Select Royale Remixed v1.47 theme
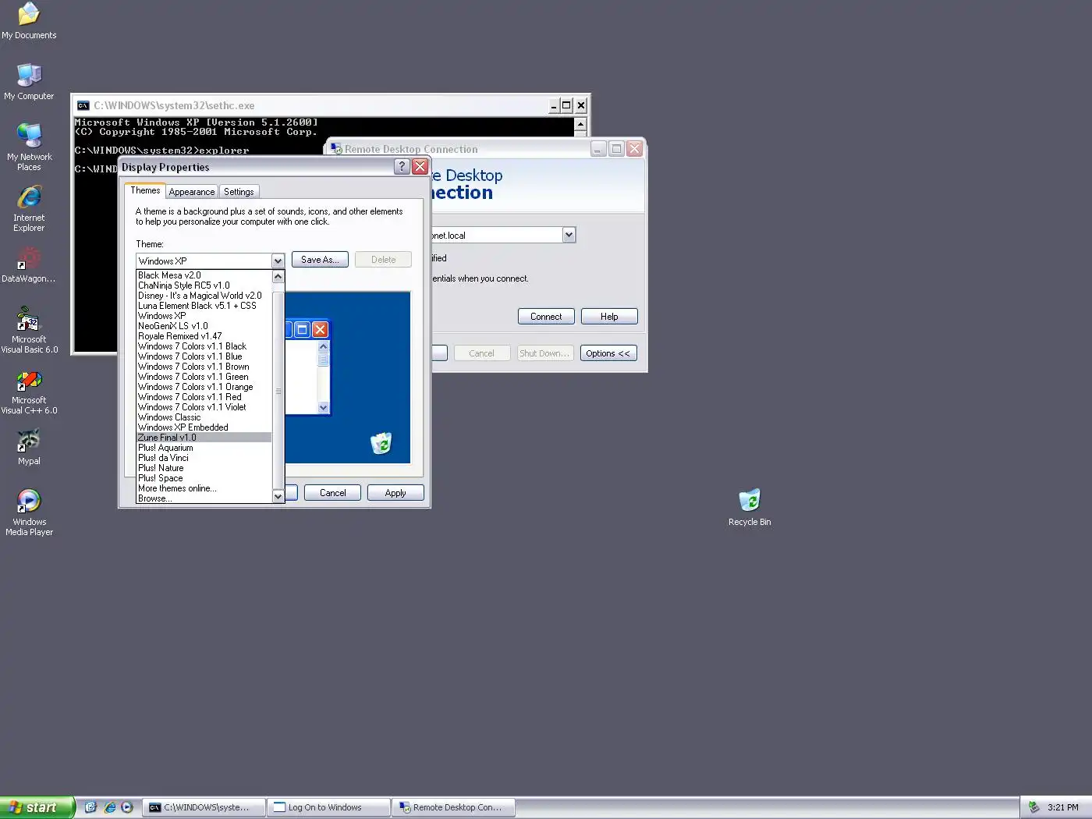 [204, 336]
